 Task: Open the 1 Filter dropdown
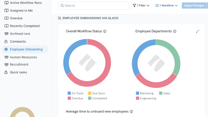click(141, 6)
